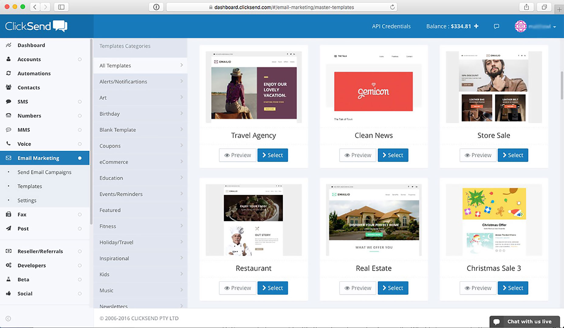Expand the Birthday templates category
The width and height of the screenshot is (564, 328).
pyautogui.click(x=140, y=114)
